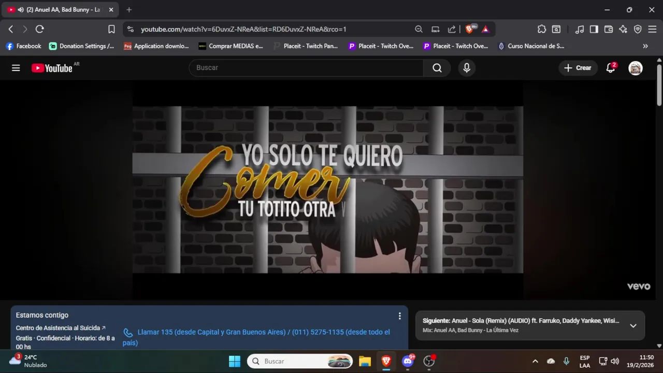Click the tray microphone icon
The height and width of the screenshot is (373, 663).
[x=566, y=361]
